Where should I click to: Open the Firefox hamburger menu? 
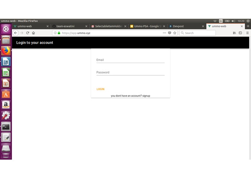pyautogui.click(x=247, y=33)
